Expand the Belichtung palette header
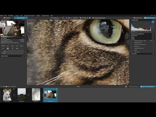The width and height of the screenshot is (156, 117). (142, 35)
